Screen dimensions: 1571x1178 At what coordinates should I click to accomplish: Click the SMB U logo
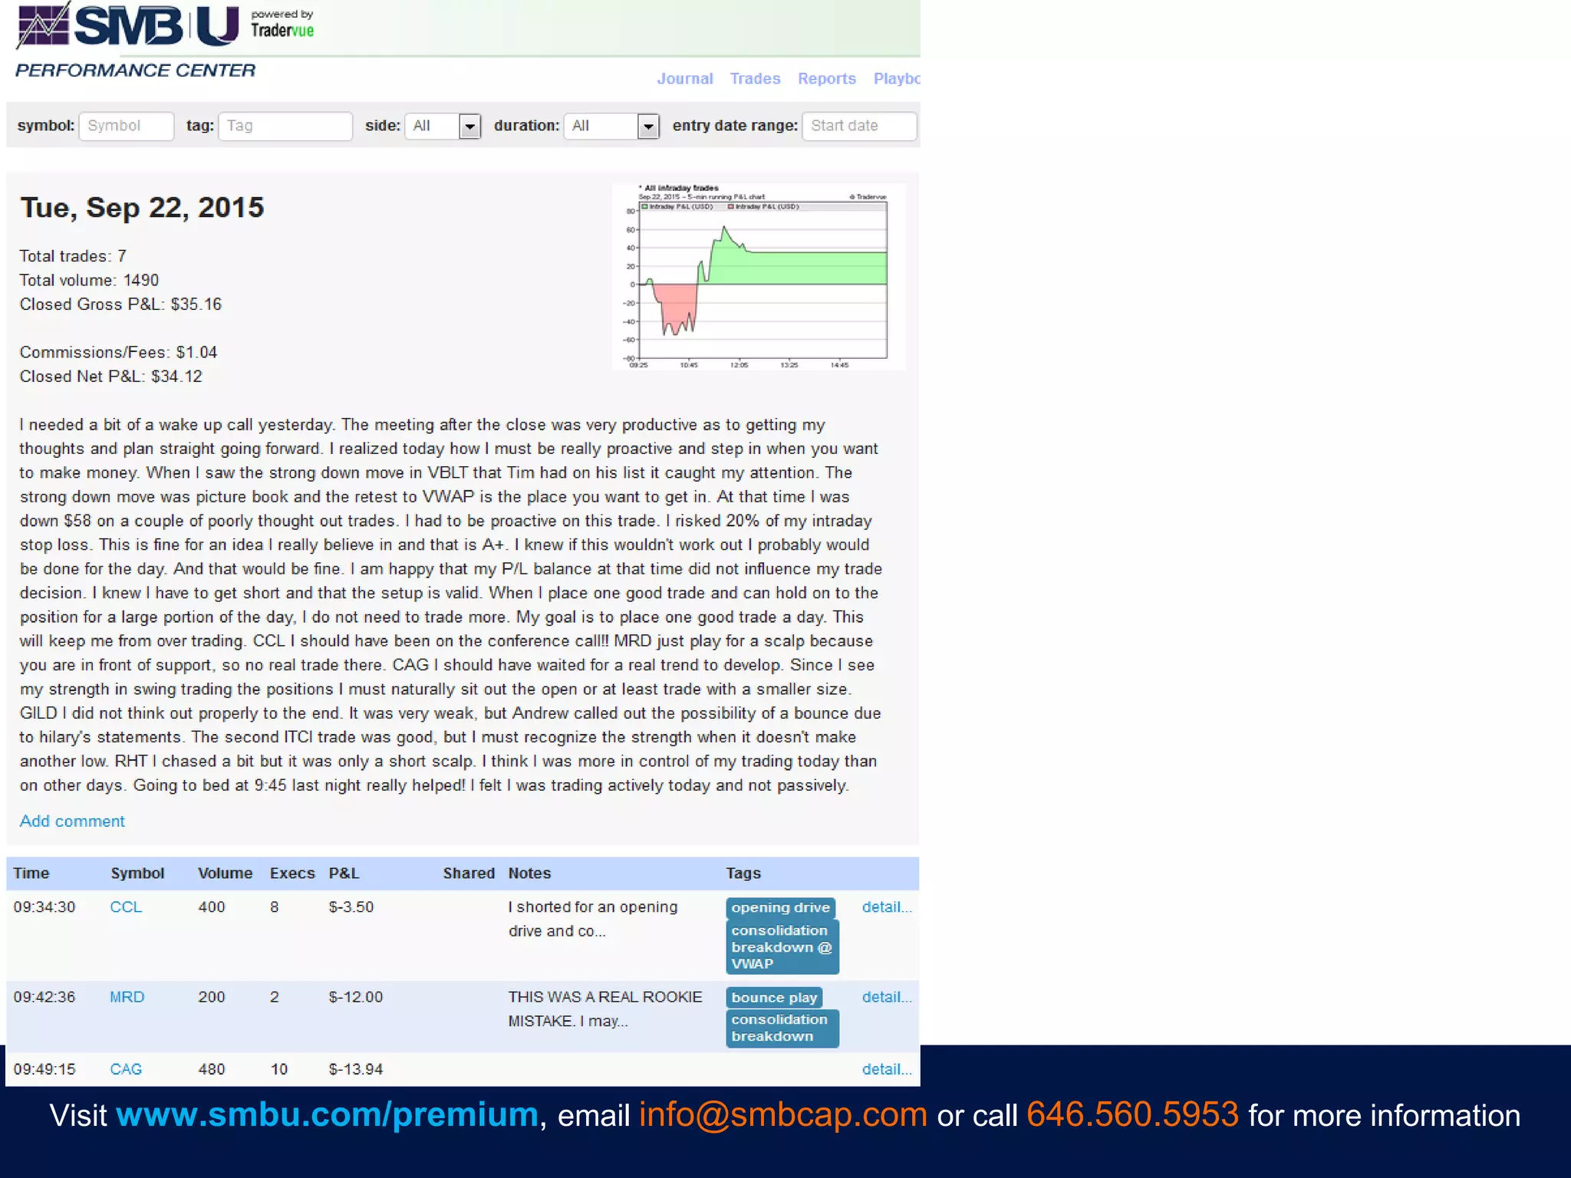pos(128,25)
